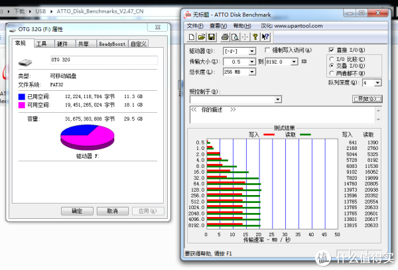
Task: Click the OTG 32G volume label field
Action: (104, 60)
